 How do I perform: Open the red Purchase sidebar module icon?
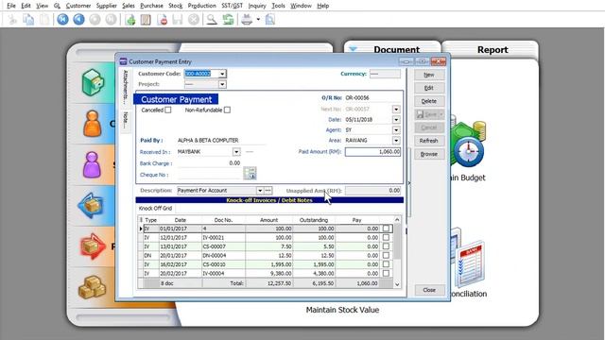[x=93, y=246]
